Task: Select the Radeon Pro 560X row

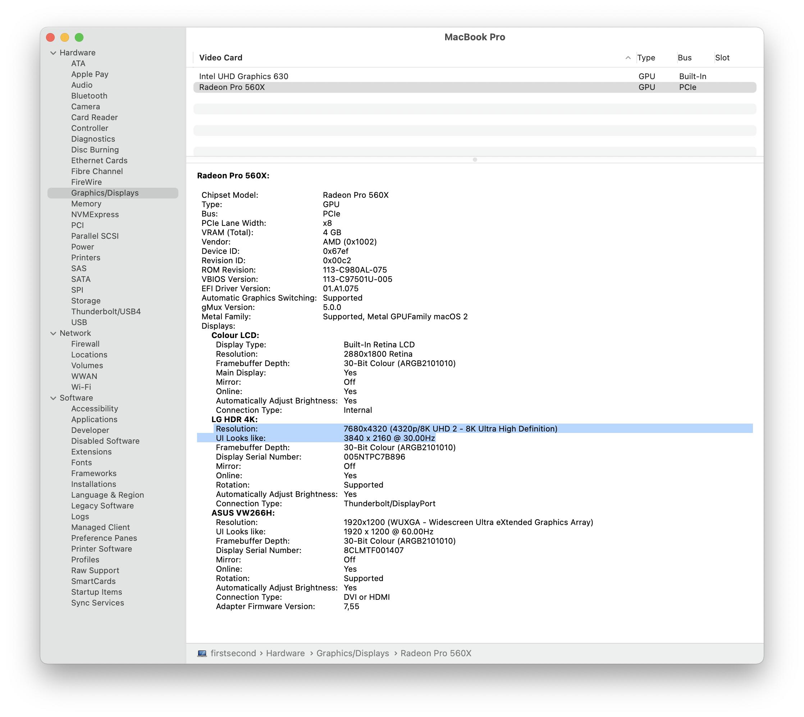Action: [475, 87]
